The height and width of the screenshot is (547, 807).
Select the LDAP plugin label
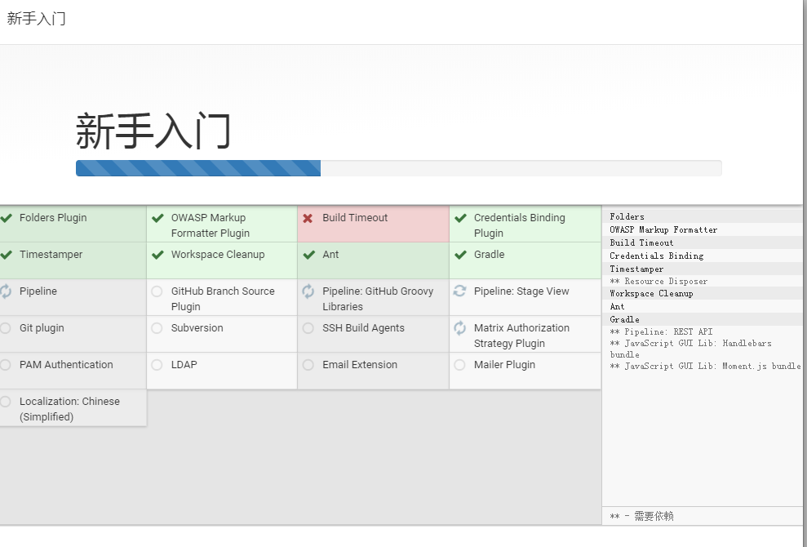coord(184,364)
